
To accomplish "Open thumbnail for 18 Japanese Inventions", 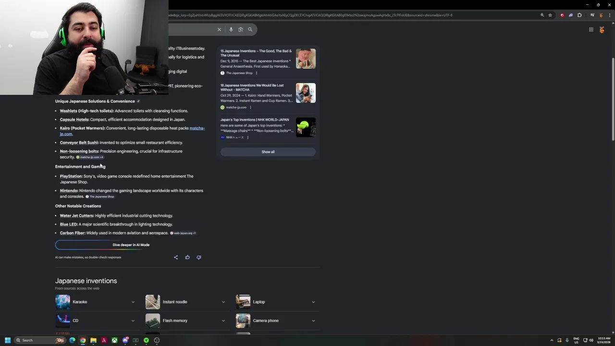I will point(306,93).
